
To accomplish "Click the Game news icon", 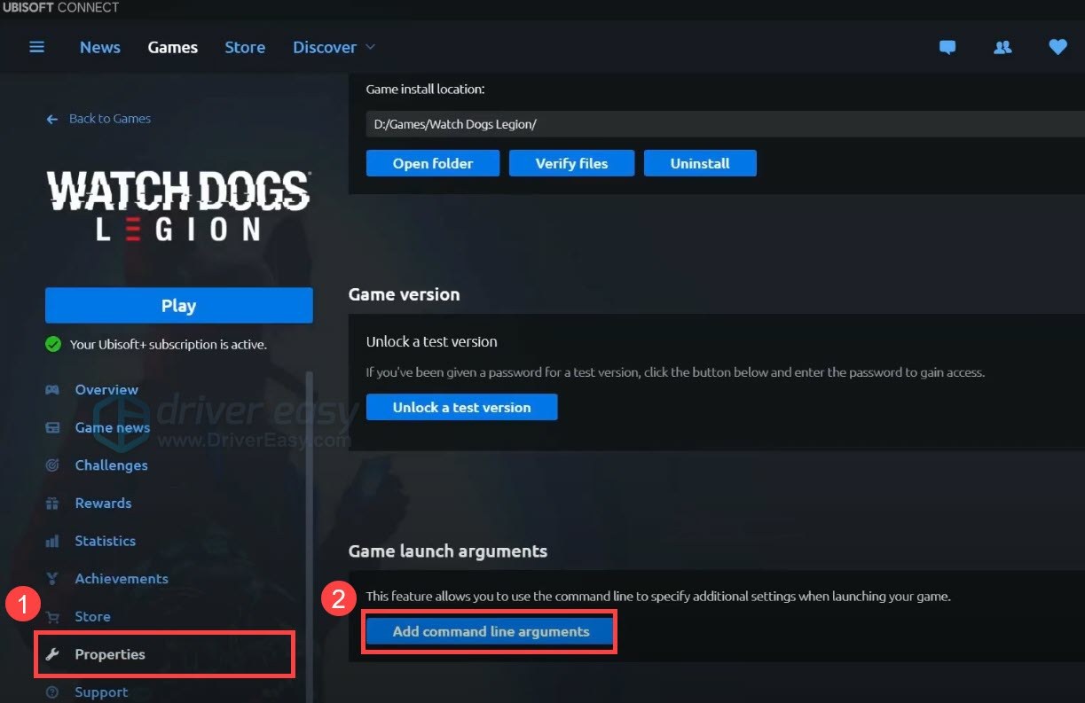I will tap(52, 427).
